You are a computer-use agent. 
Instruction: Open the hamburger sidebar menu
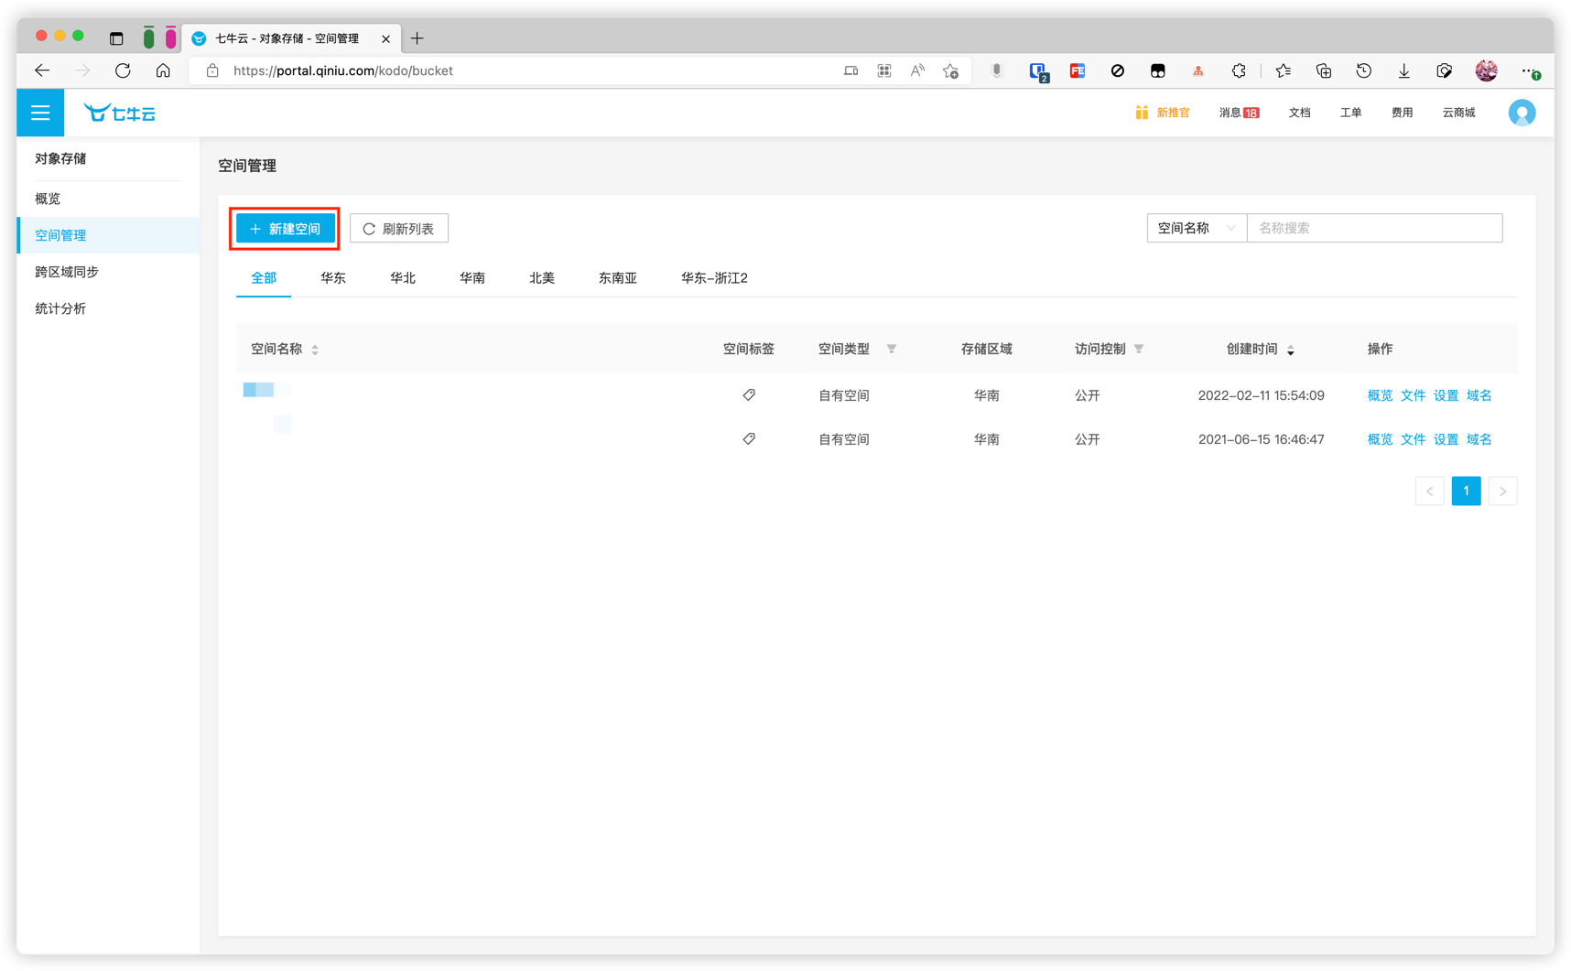click(x=40, y=113)
